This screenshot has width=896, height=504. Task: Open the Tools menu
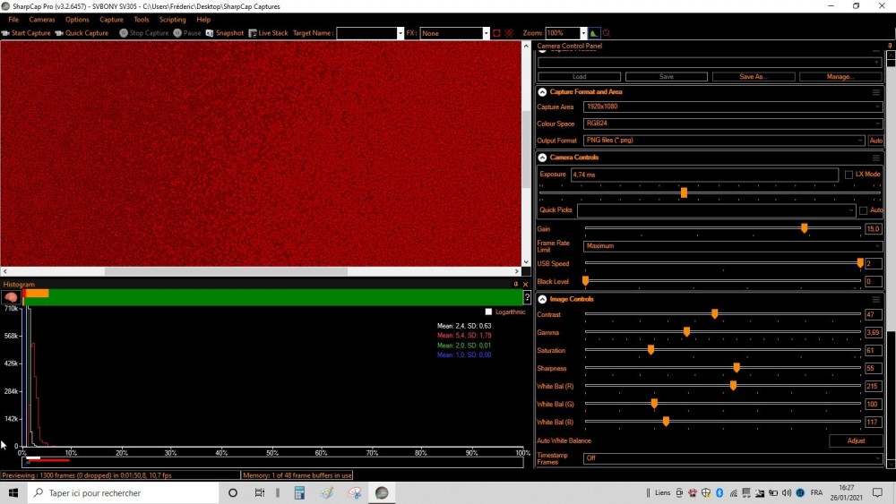click(142, 20)
